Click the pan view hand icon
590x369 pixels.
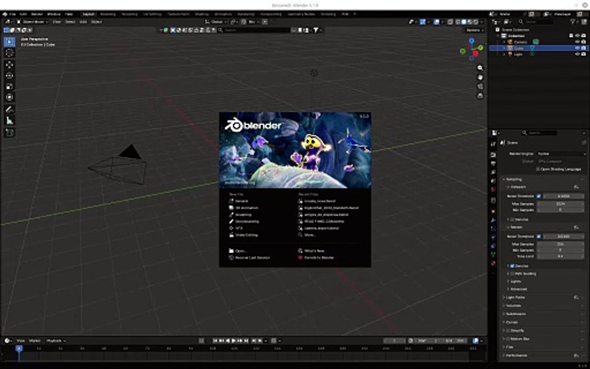(x=480, y=77)
